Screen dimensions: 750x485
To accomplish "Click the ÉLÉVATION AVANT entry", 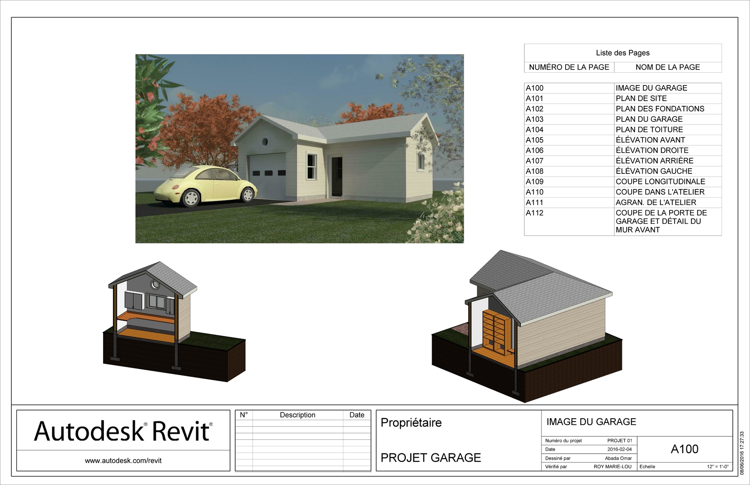I will coord(650,140).
